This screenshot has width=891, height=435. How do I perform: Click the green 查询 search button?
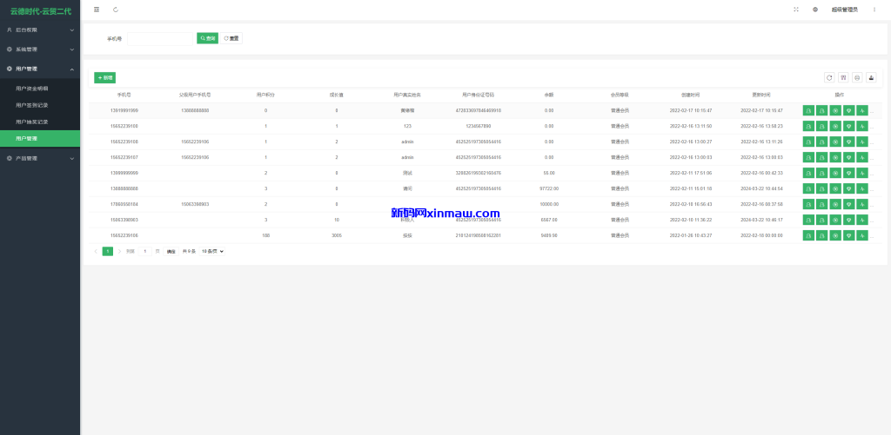[207, 38]
